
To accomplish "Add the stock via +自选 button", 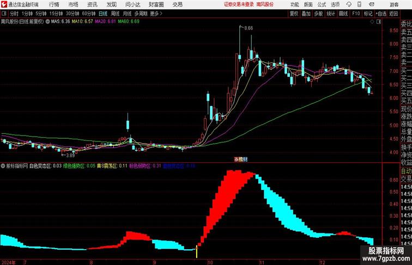I will 381,14.
